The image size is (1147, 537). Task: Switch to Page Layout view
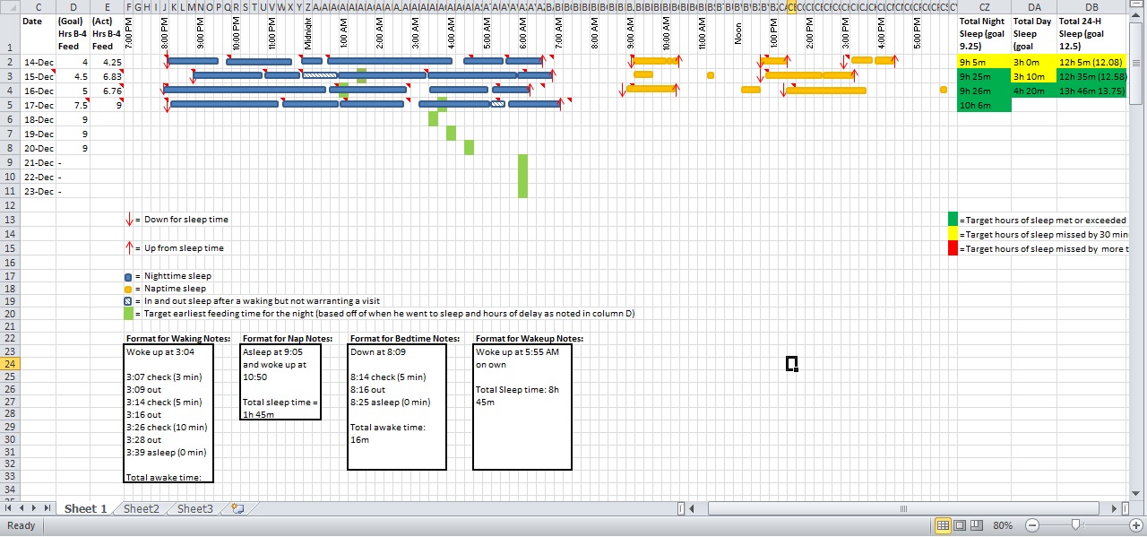coord(962,525)
